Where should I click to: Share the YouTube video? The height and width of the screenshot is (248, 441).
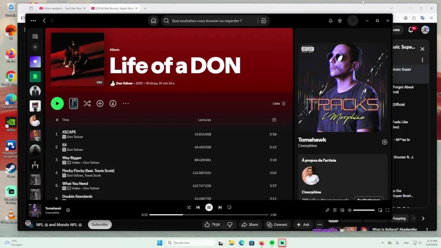click(x=250, y=225)
